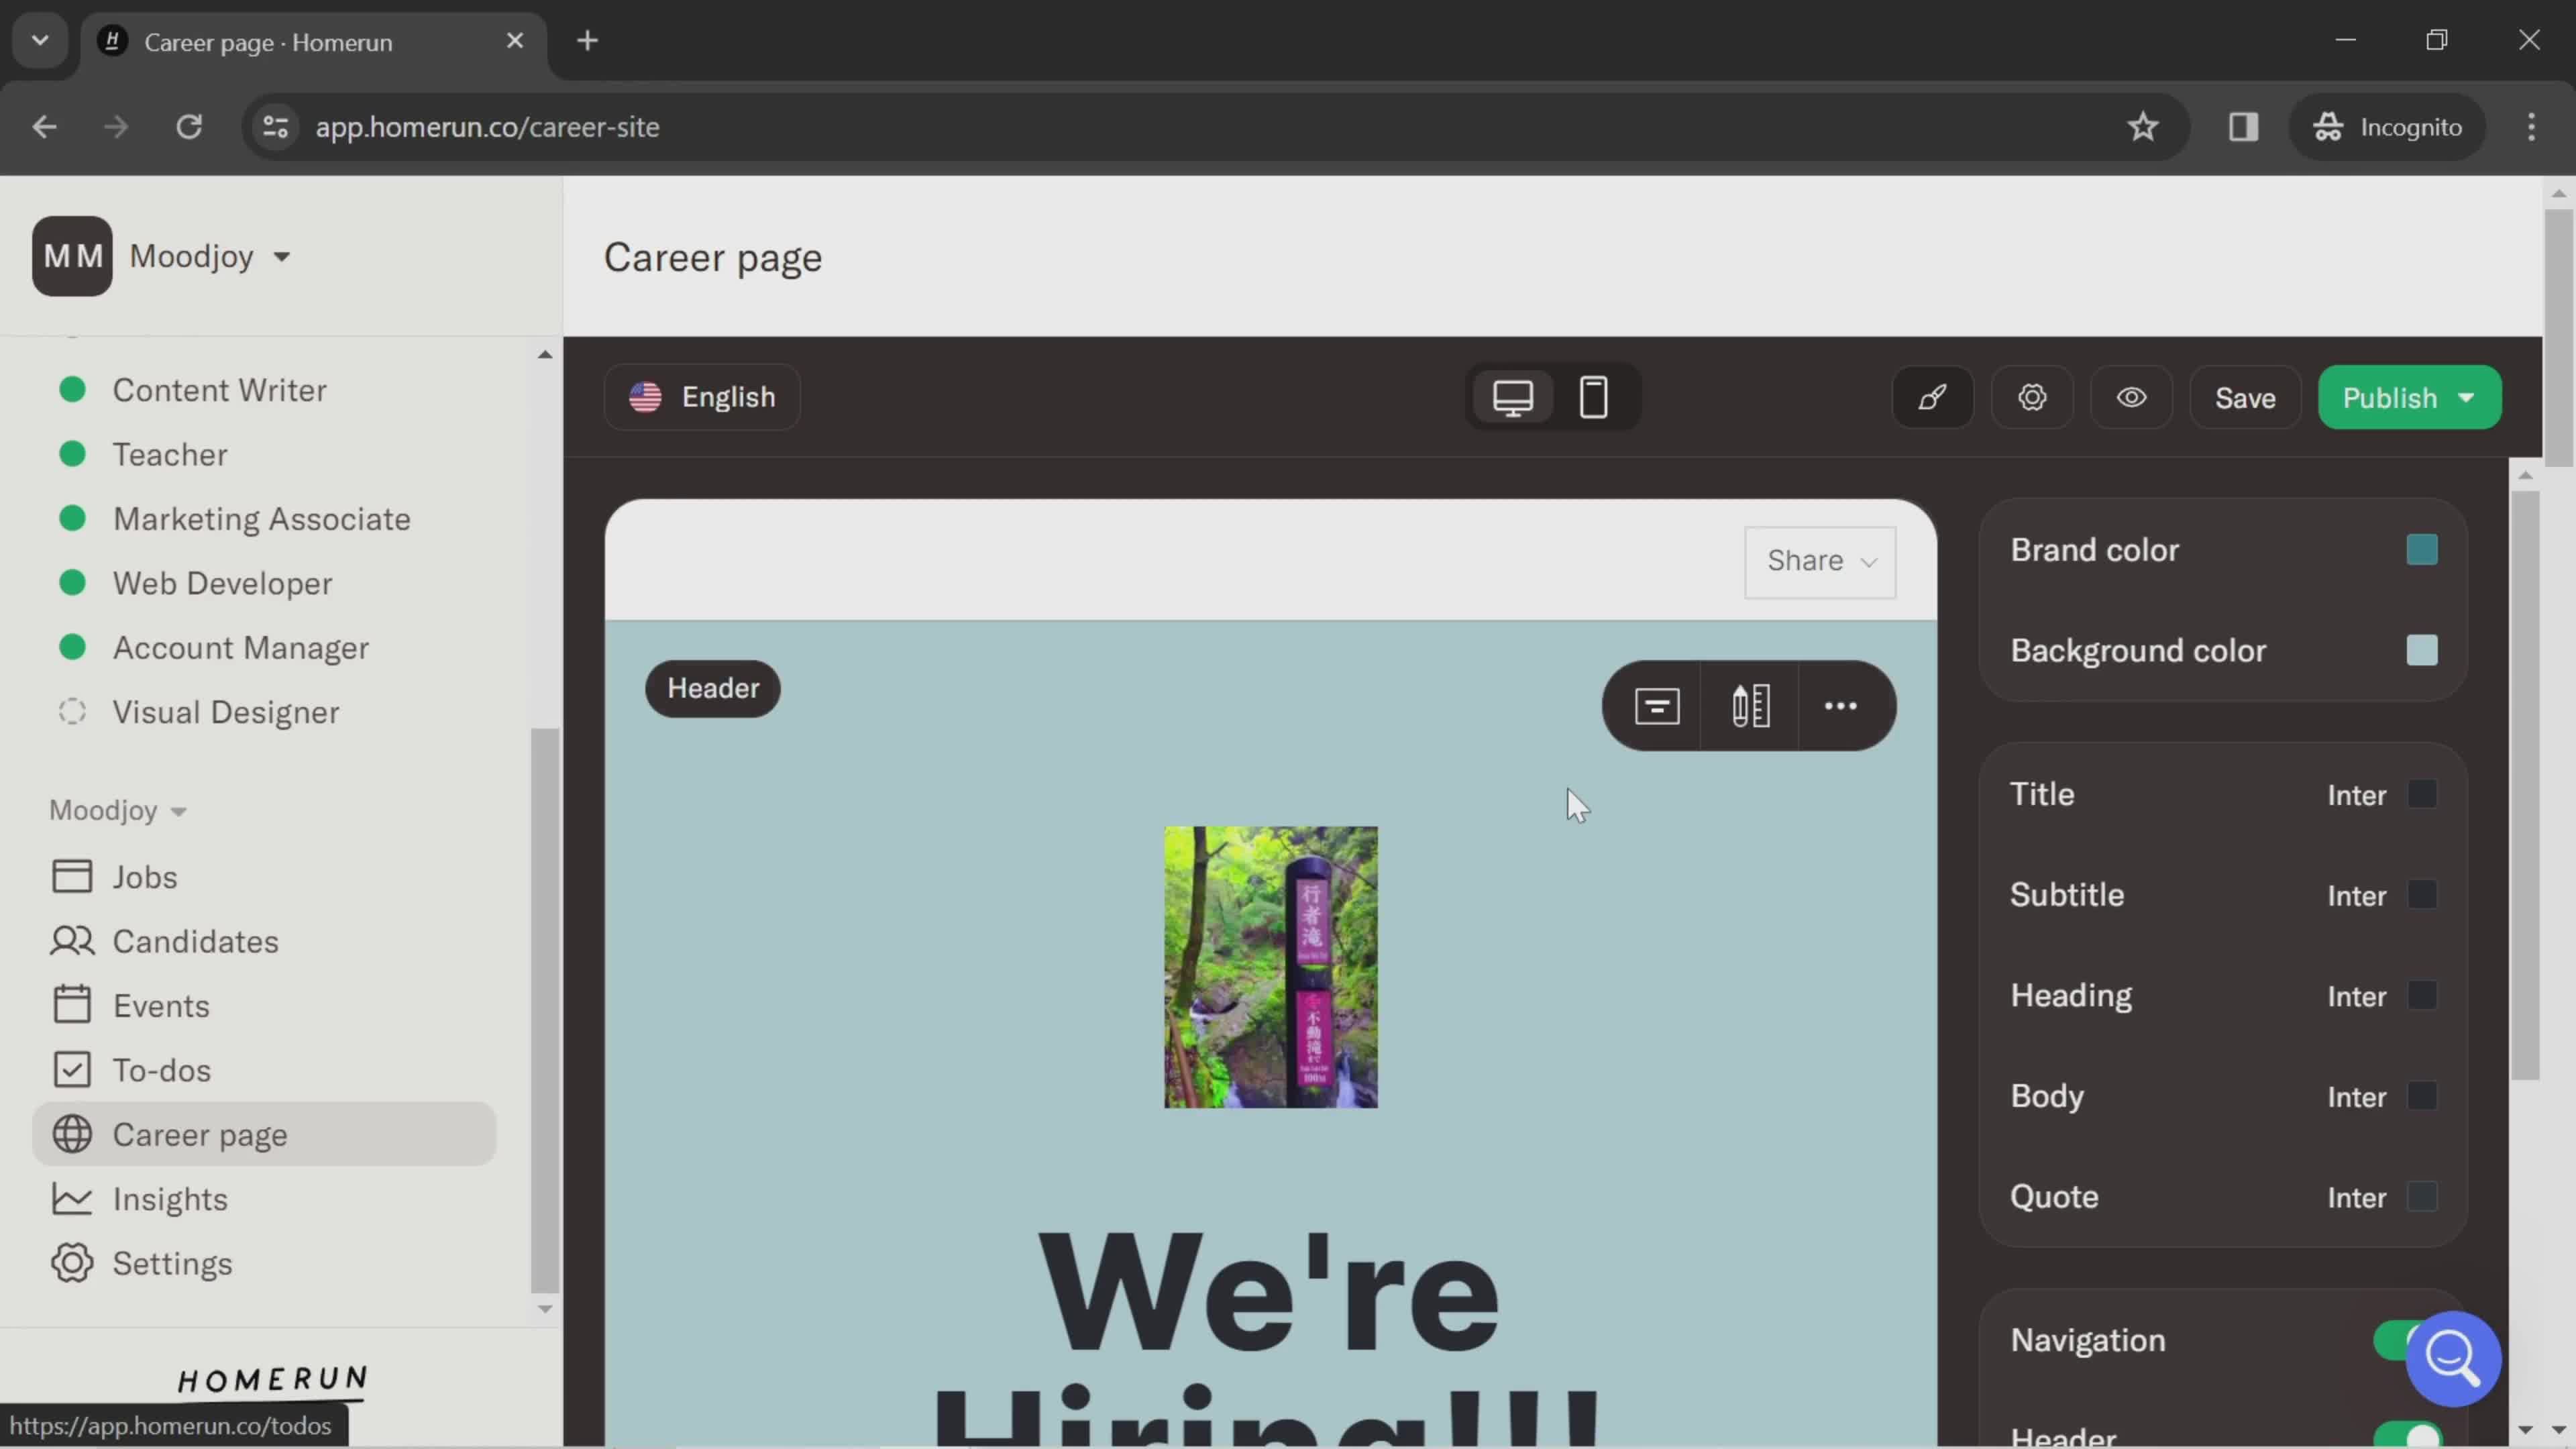
Task: Click the Save button
Action: point(2245,398)
